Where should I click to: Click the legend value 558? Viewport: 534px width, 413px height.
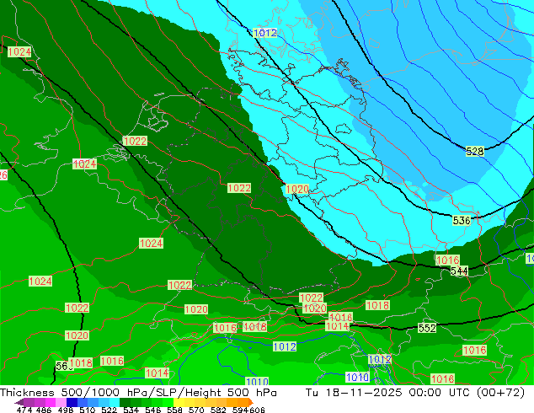point(174,410)
